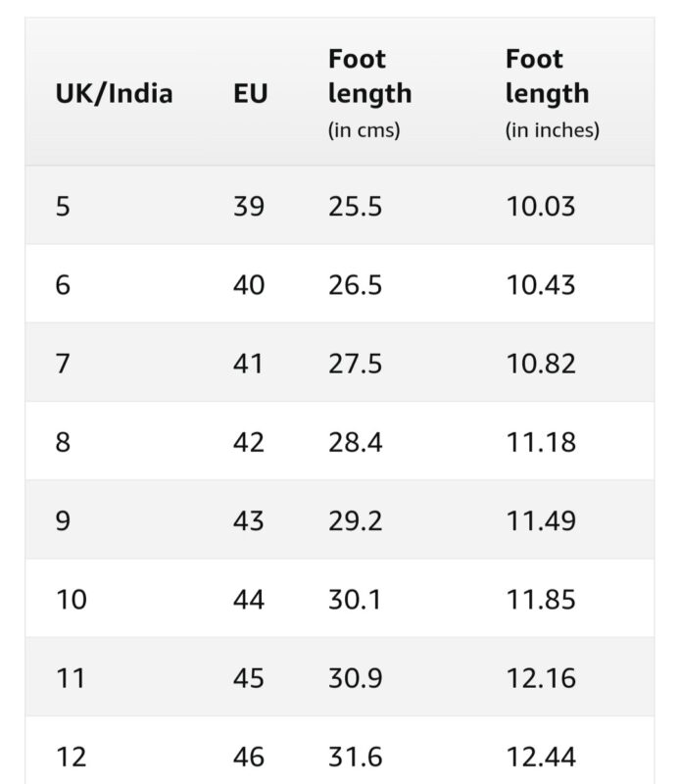Select UK/India size 8 cell

pyautogui.click(x=63, y=442)
